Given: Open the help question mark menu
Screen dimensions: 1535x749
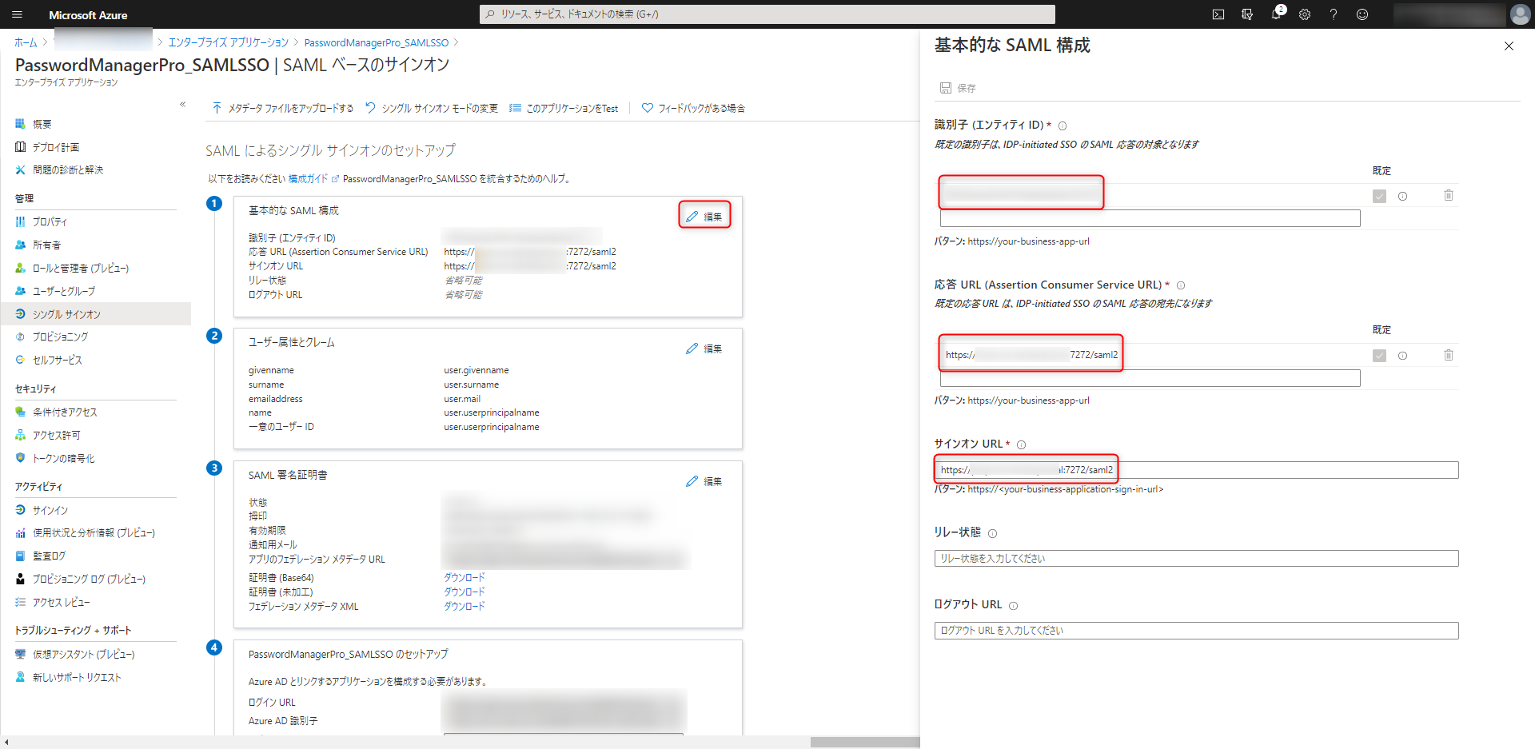Looking at the screenshot, I should click(1334, 14).
